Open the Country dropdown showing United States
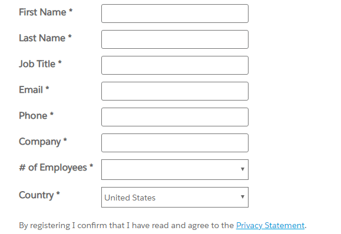 click(175, 197)
